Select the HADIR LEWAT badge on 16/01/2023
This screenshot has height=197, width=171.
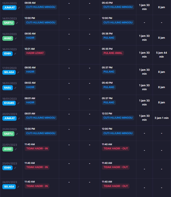coord(35,53)
